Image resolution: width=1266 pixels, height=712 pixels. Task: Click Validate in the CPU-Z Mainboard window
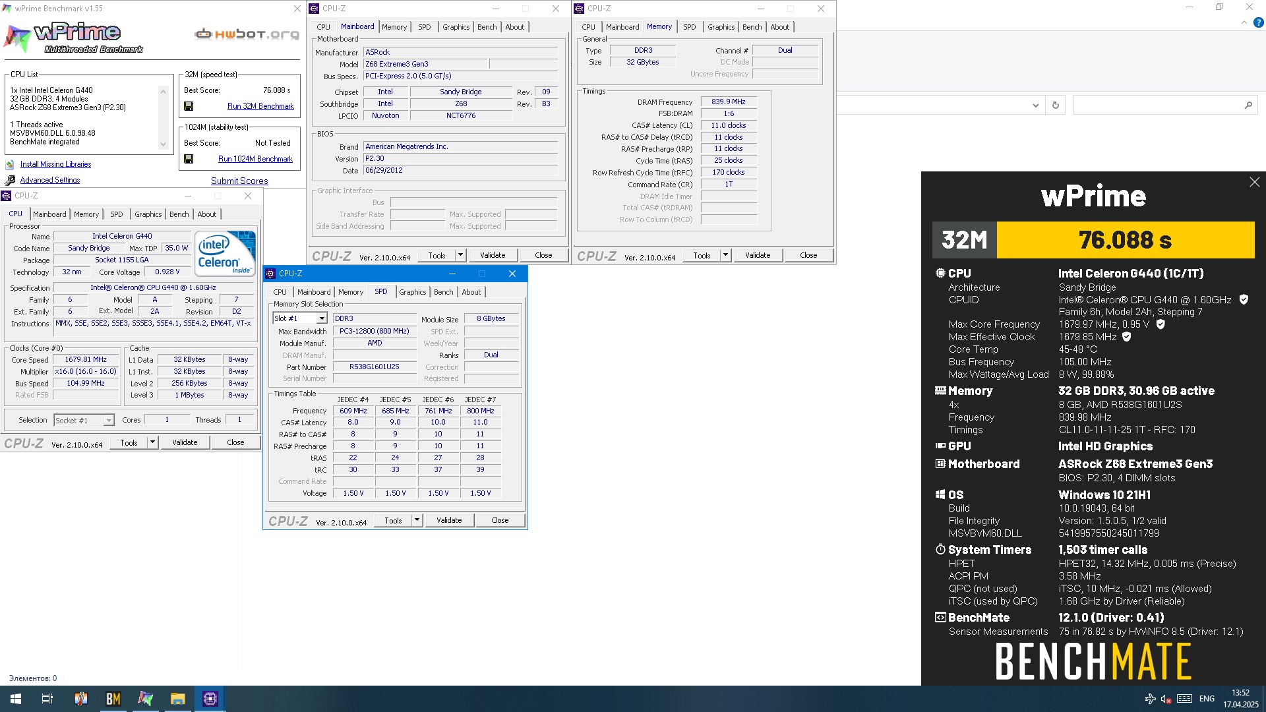pyautogui.click(x=493, y=255)
